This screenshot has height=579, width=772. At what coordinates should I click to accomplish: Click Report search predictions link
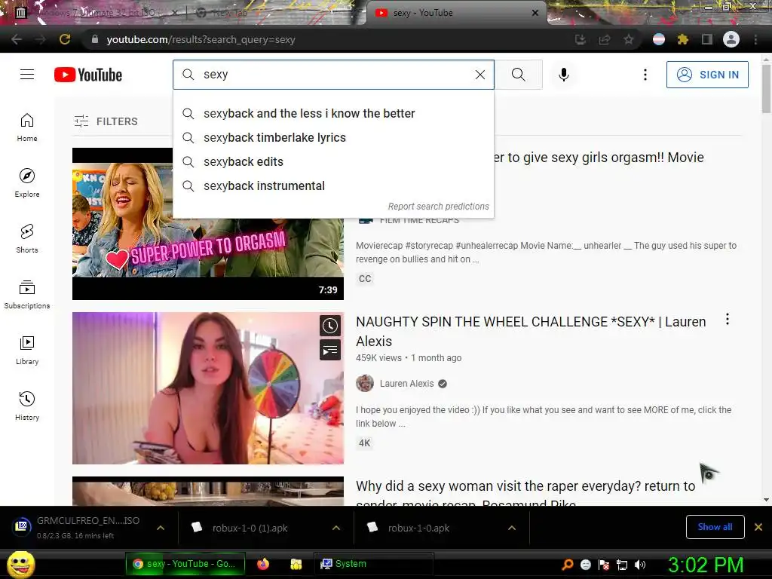(438, 207)
